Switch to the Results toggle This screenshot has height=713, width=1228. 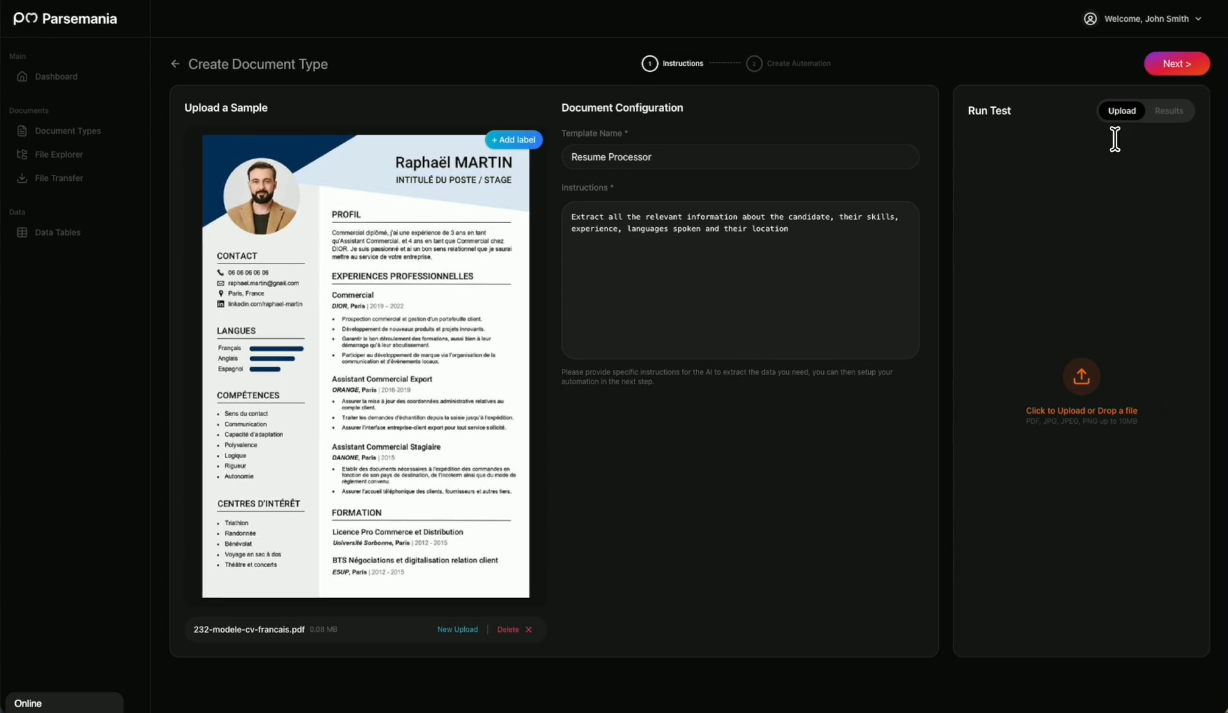click(1169, 110)
